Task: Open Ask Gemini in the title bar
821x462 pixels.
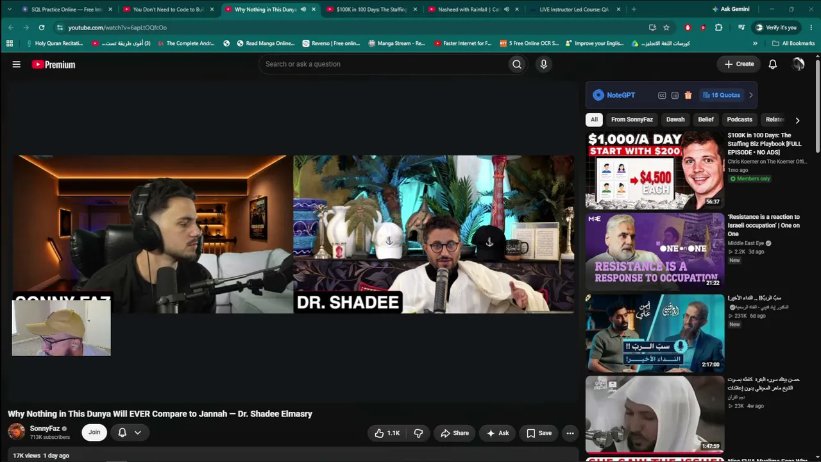Action: tap(731, 9)
